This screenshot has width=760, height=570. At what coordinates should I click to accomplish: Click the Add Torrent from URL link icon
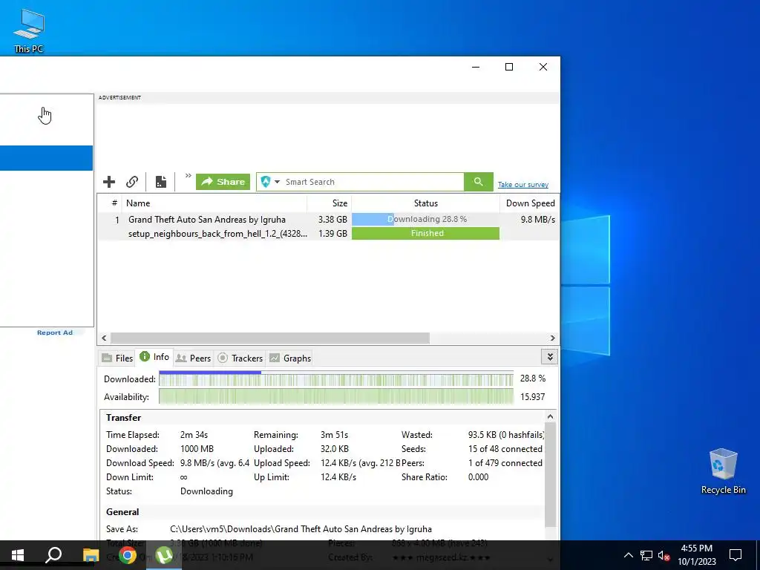click(x=132, y=182)
